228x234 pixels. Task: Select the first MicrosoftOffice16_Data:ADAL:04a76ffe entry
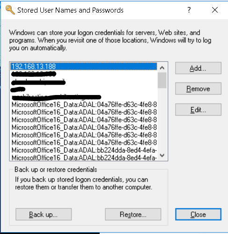(84, 104)
